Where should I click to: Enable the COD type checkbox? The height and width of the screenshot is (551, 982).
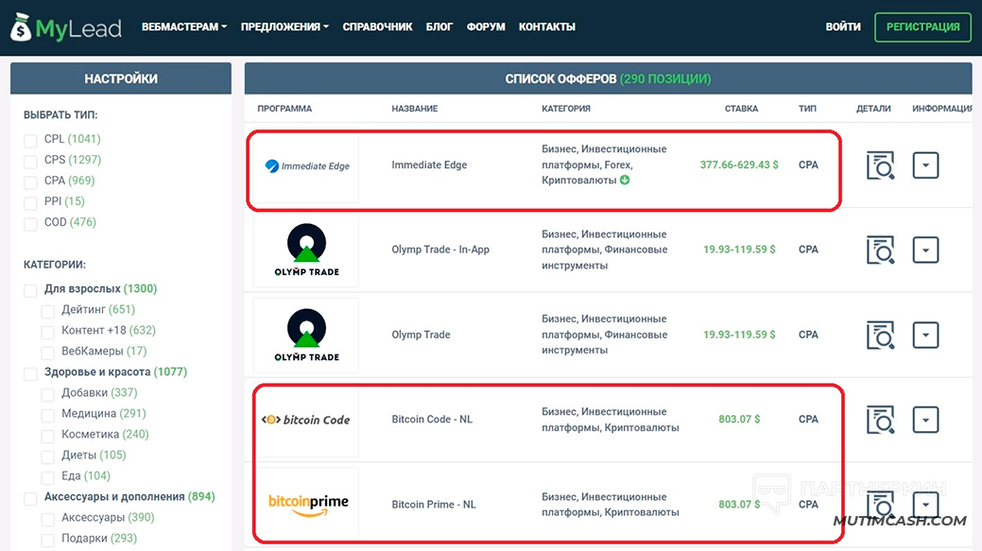(x=30, y=223)
